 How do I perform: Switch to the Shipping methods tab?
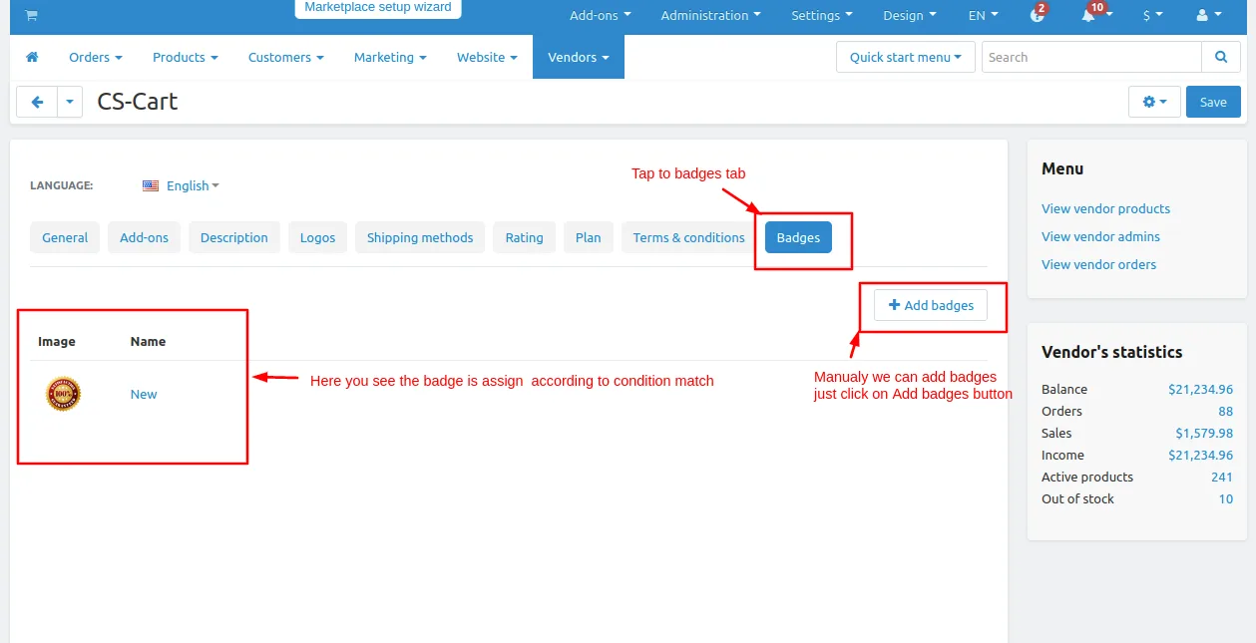pos(420,237)
